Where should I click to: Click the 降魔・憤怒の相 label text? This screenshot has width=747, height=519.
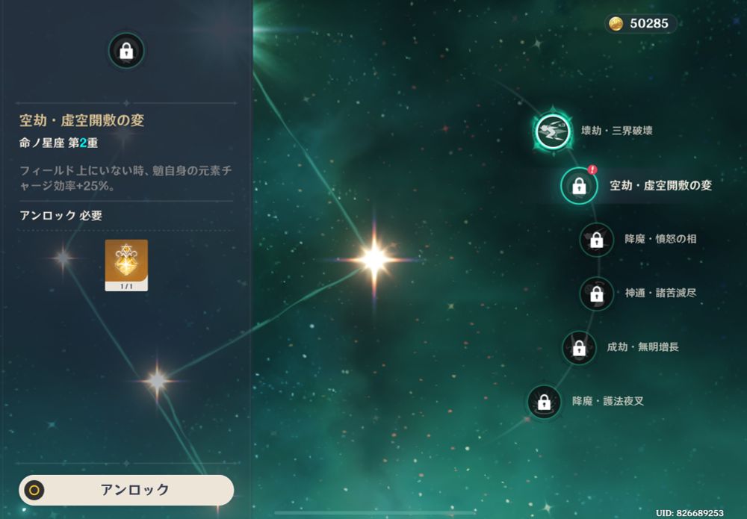[660, 238]
